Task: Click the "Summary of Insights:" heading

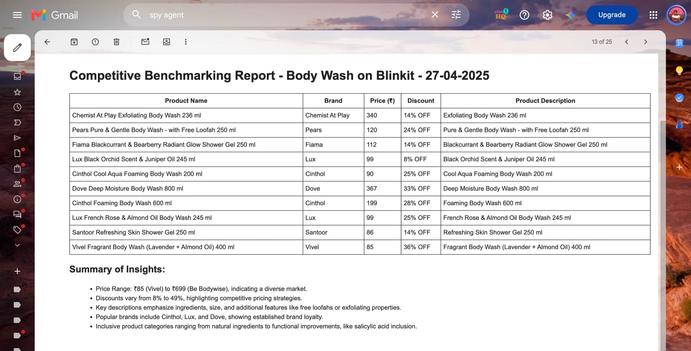Action: (x=117, y=269)
